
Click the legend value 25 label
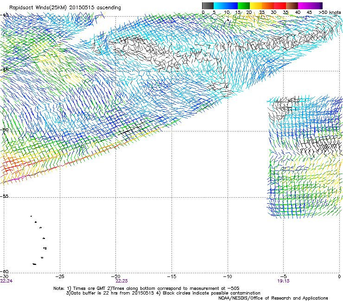point(261,13)
